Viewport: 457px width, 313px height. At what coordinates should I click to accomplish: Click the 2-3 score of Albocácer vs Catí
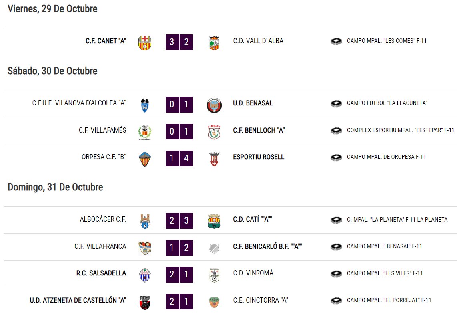point(179,220)
